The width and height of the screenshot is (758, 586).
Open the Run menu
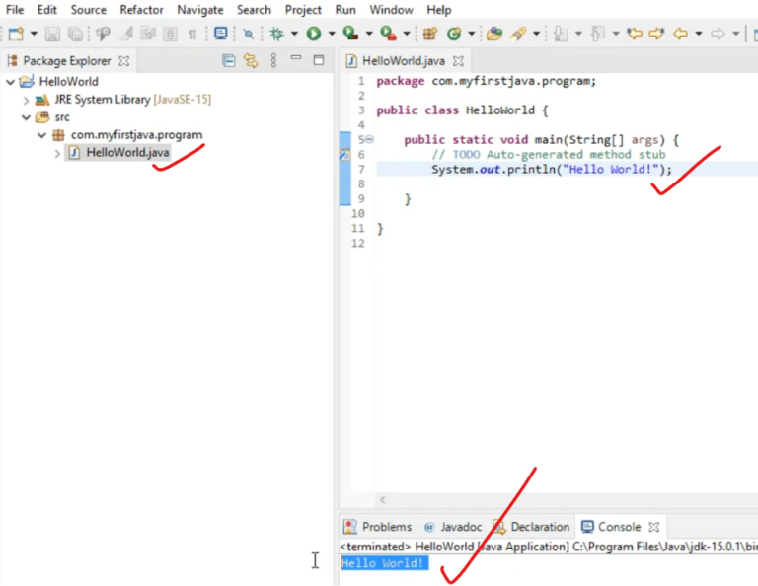pos(345,10)
